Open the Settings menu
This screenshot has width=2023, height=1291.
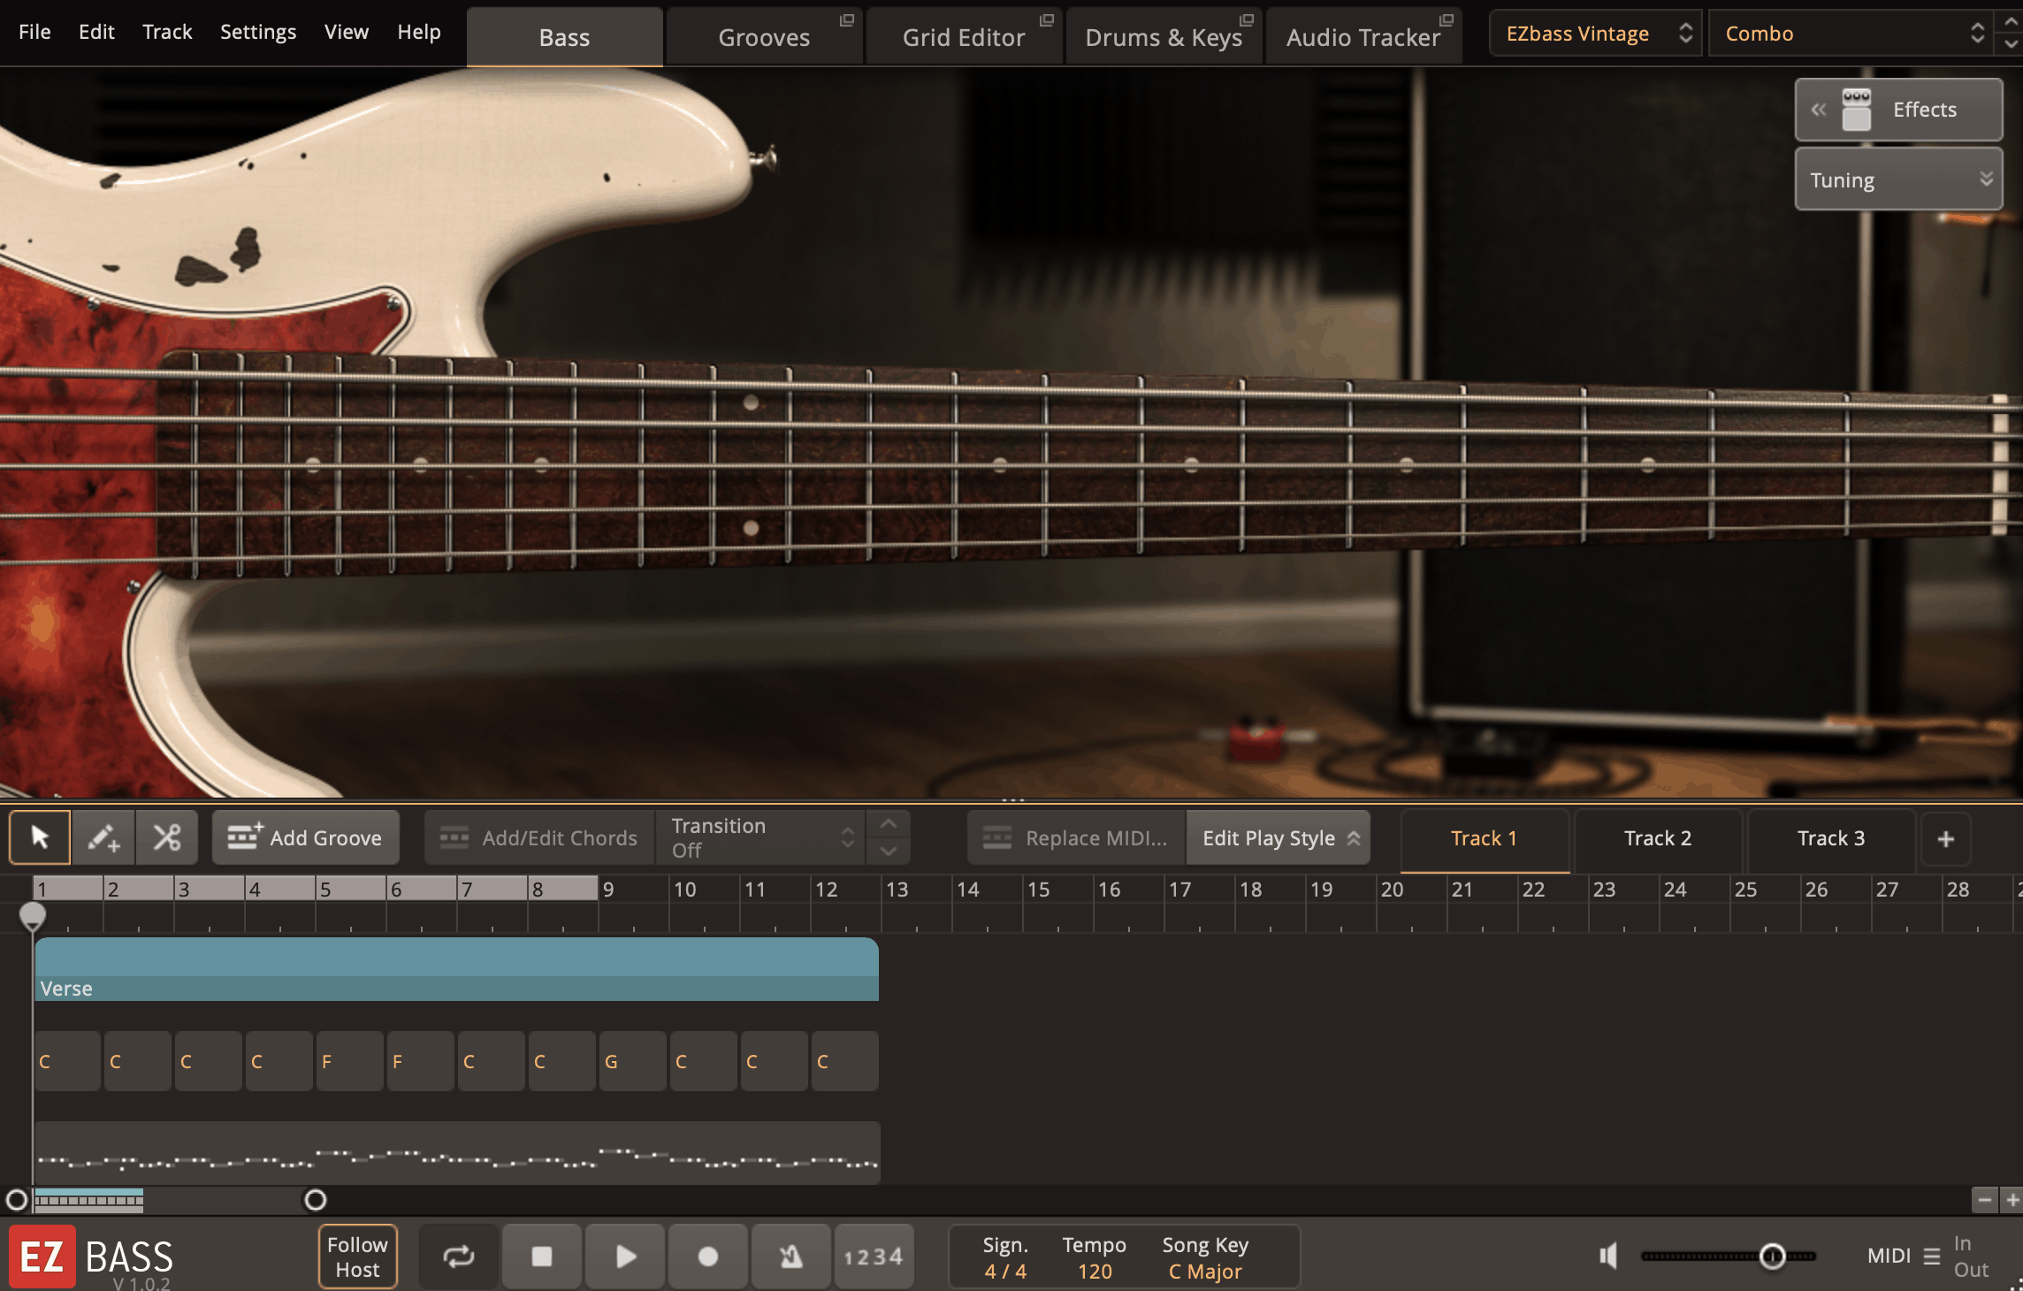tap(257, 32)
